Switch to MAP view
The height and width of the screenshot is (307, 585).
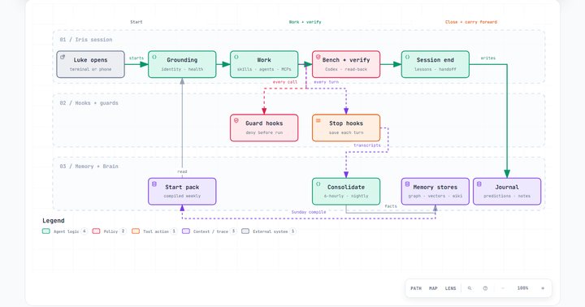(433, 288)
